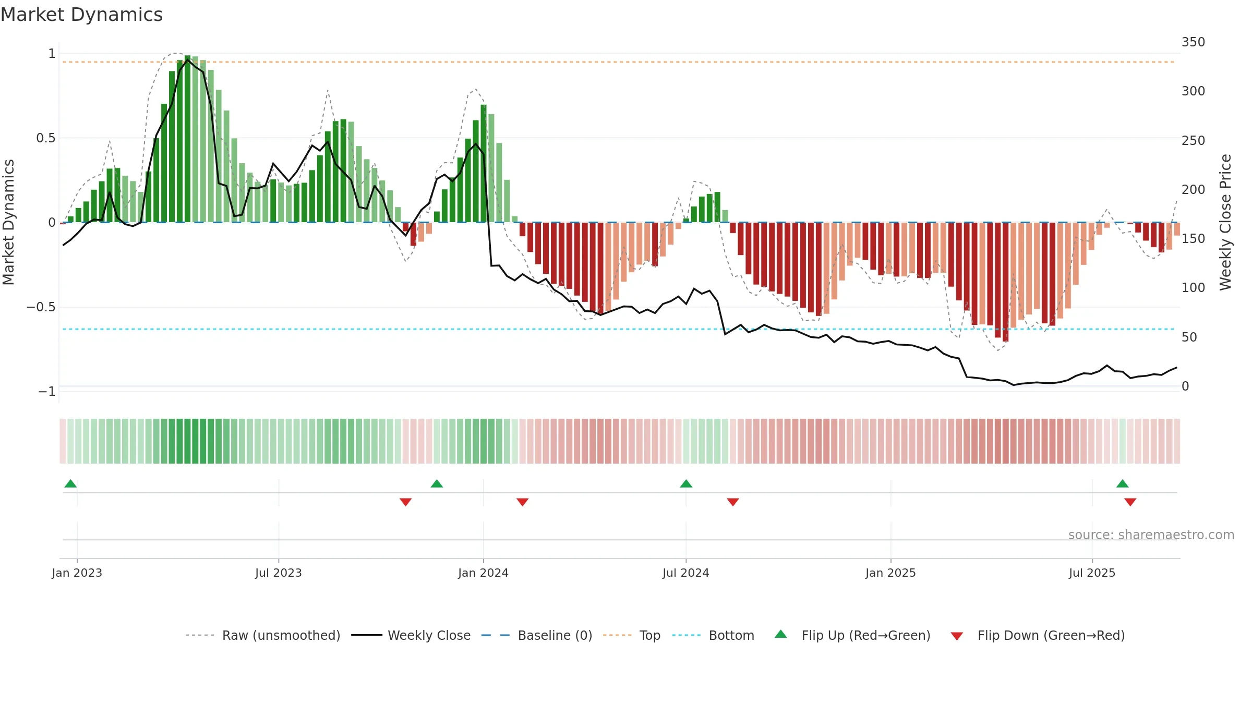Click the red flip-down marker after Jul 2025

coord(1130,502)
